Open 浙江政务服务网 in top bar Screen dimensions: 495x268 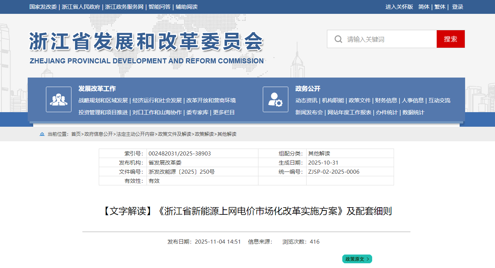pos(124,7)
